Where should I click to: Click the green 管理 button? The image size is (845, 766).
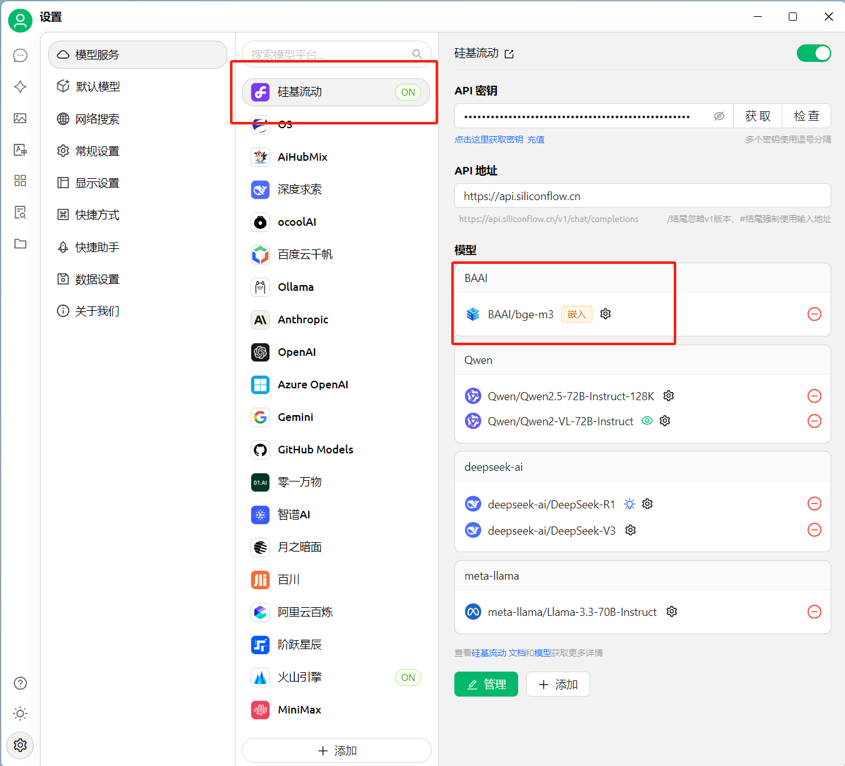tap(486, 684)
